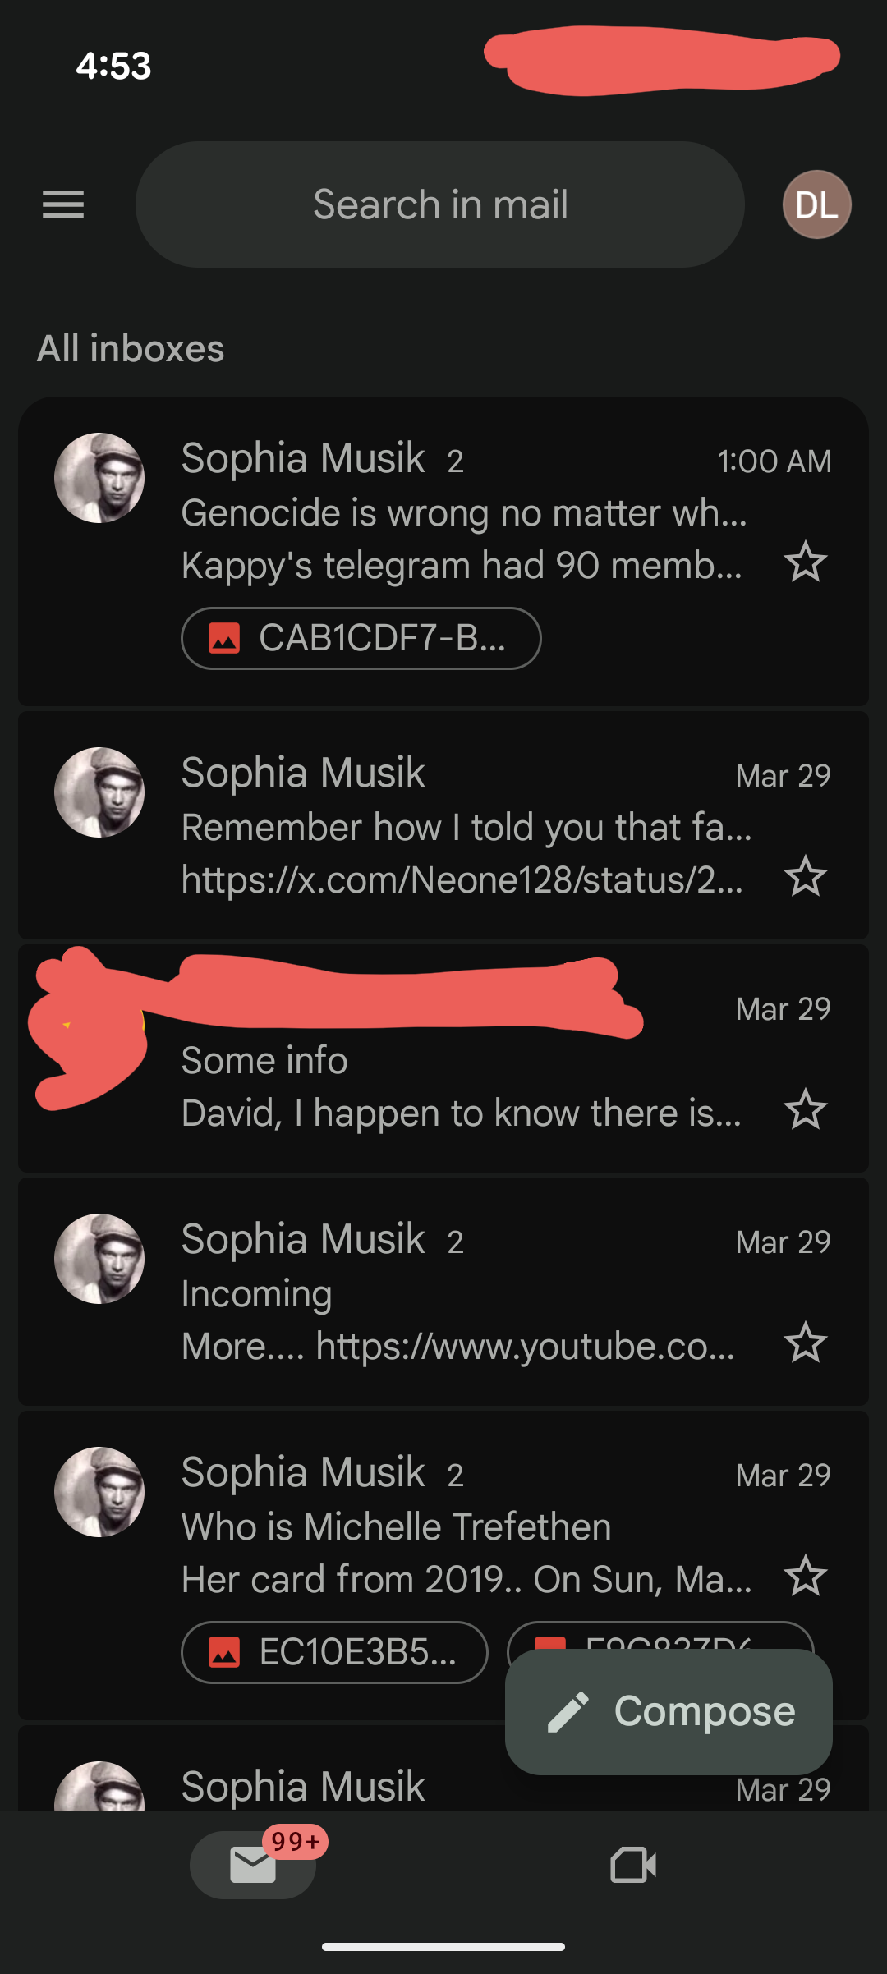Tap sender avatar on 'Who is Michelle' email
This screenshot has height=1974, width=887.
99,1492
